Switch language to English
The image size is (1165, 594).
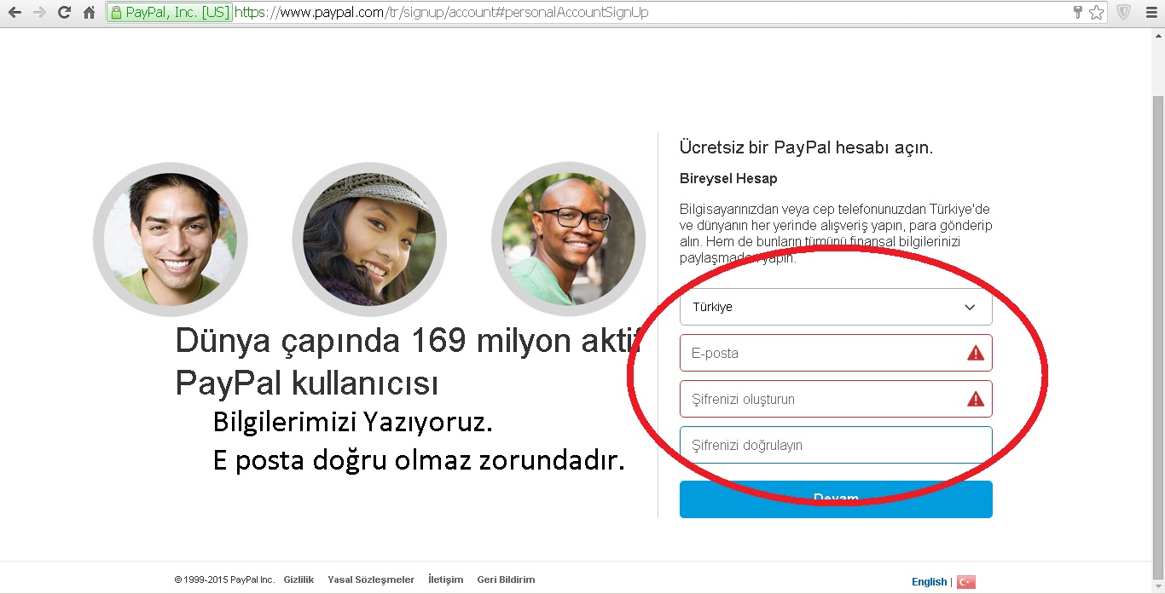(929, 582)
